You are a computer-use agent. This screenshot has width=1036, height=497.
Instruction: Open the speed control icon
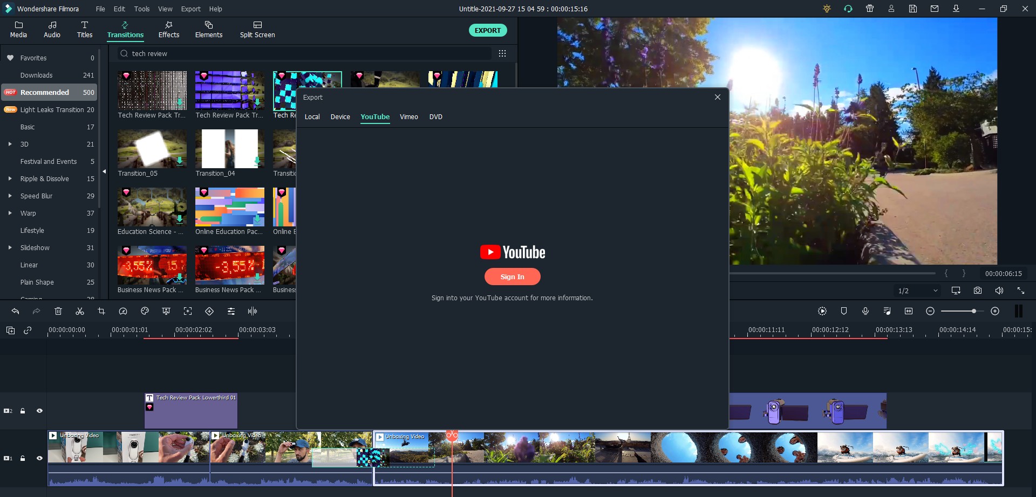[x=123, y=311]
